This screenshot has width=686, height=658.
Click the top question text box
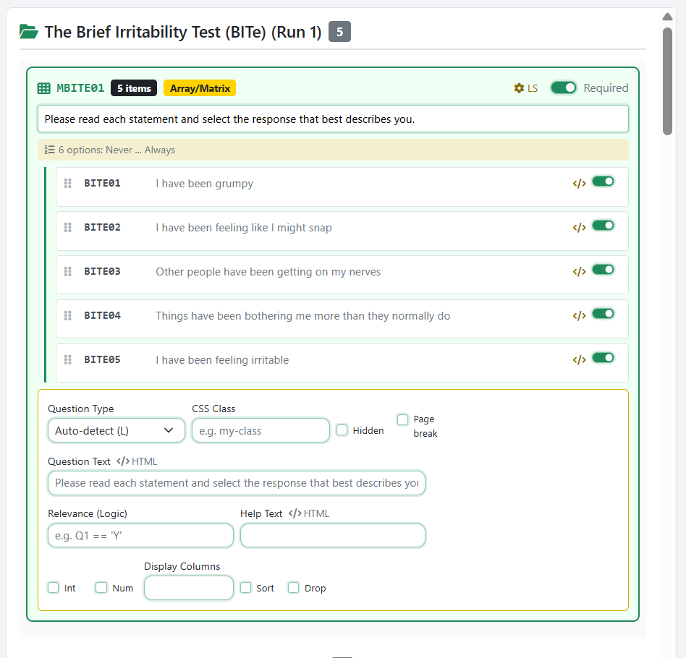point(333,119)
